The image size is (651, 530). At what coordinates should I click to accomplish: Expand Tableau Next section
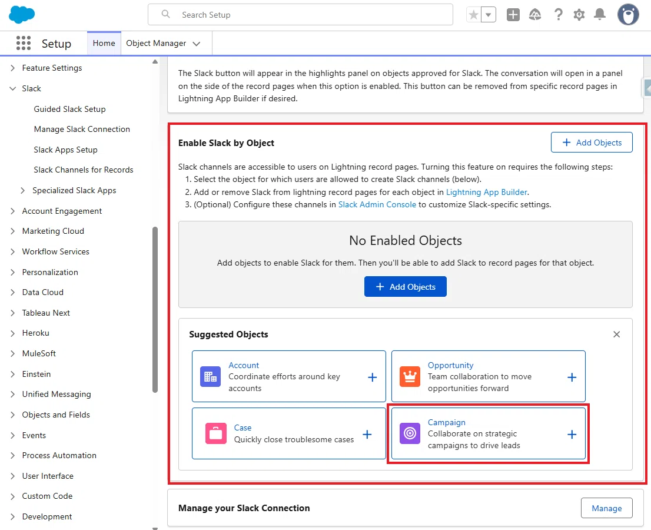(x=13, y=313)
